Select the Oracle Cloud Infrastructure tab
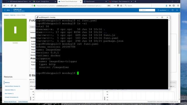 [70, 1]
